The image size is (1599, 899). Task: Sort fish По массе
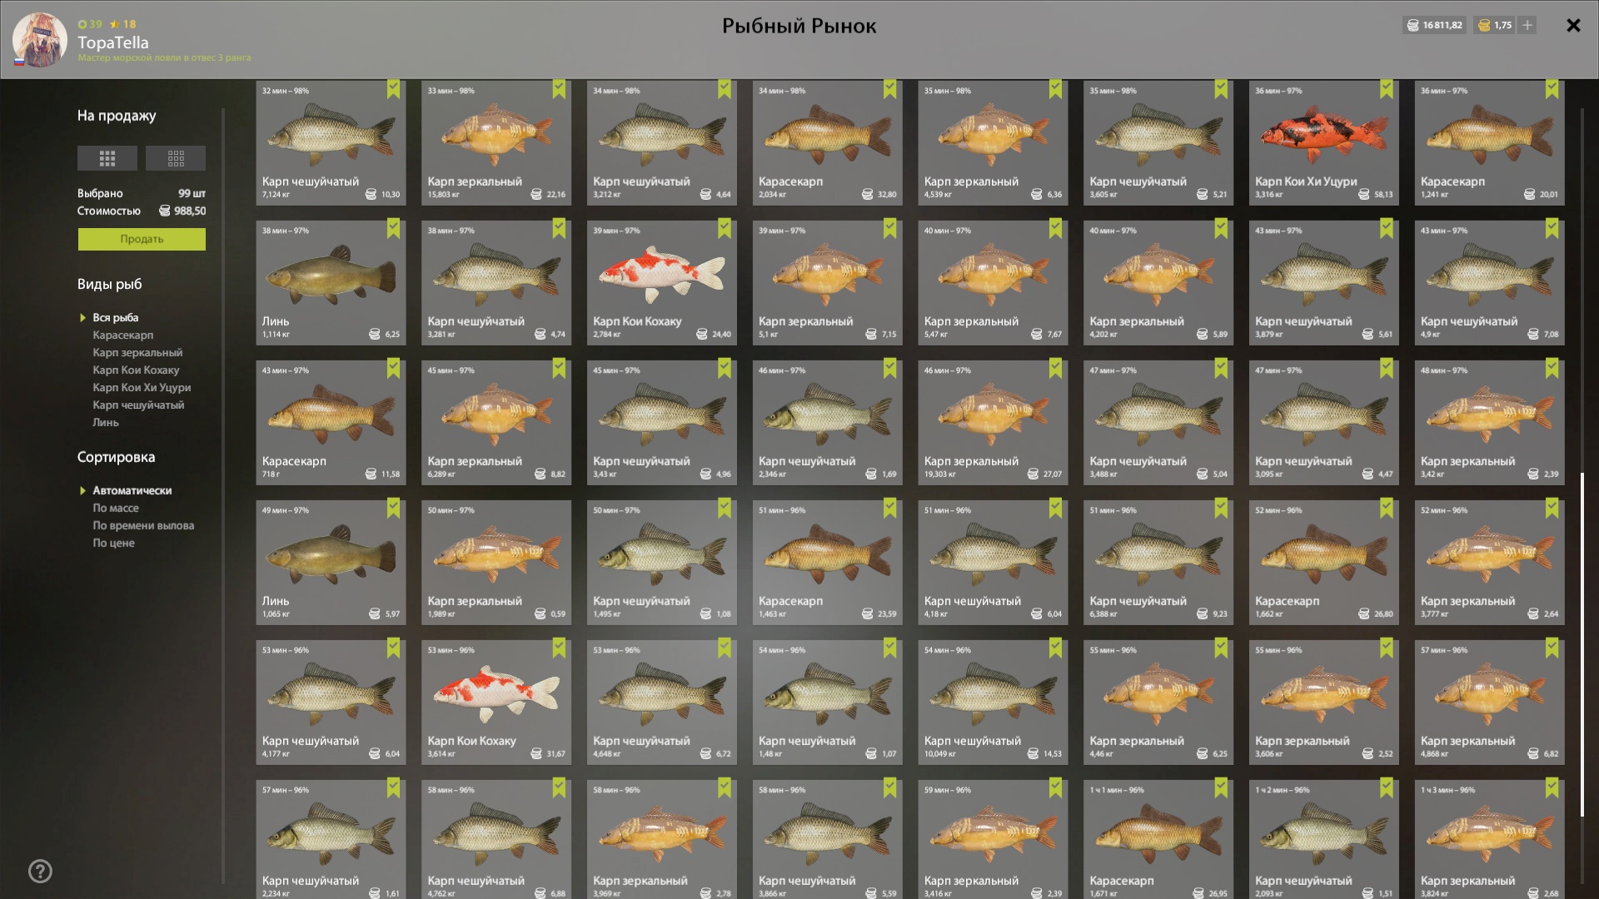(x=116, y=509)
